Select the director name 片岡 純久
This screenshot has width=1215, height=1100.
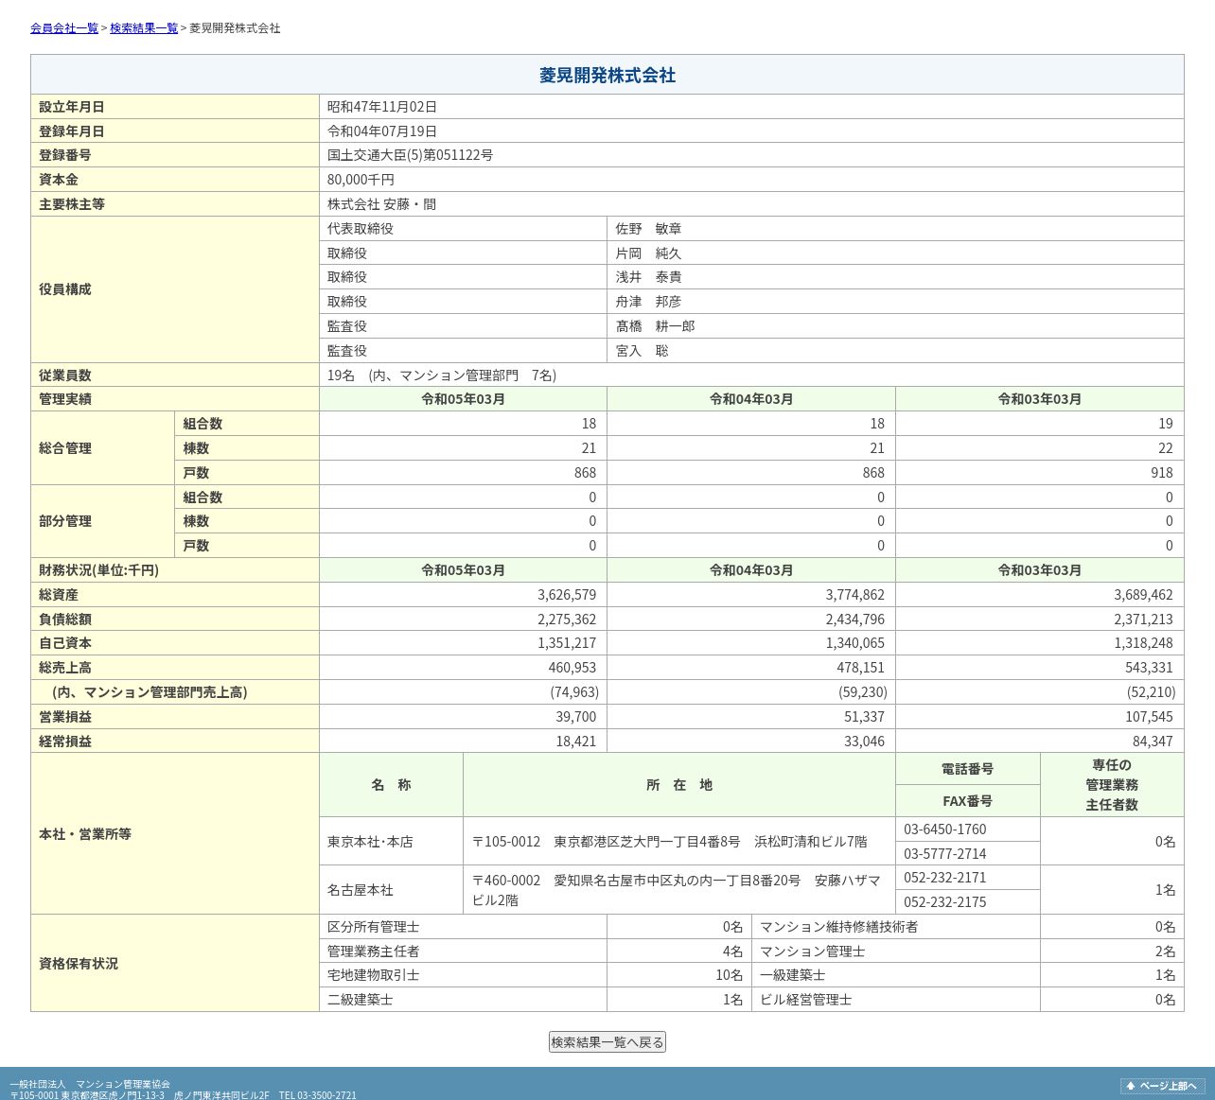click(x=648, y=253)
